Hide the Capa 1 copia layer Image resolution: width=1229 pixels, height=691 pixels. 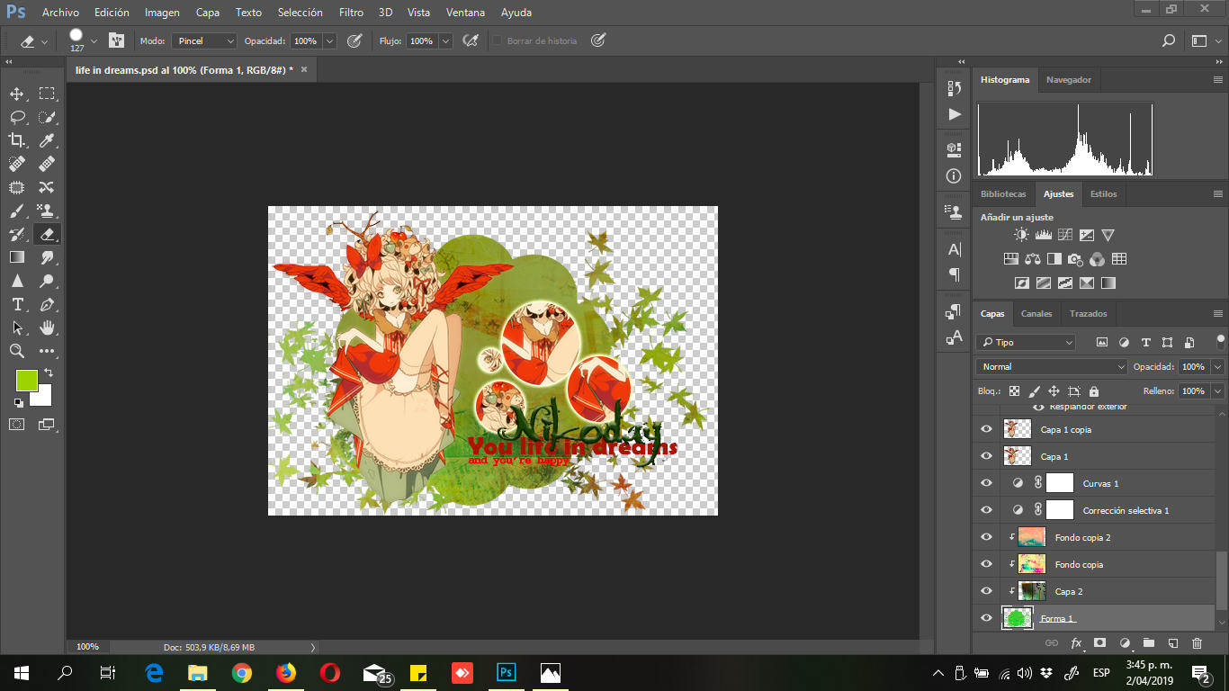(x=986, y=429)
